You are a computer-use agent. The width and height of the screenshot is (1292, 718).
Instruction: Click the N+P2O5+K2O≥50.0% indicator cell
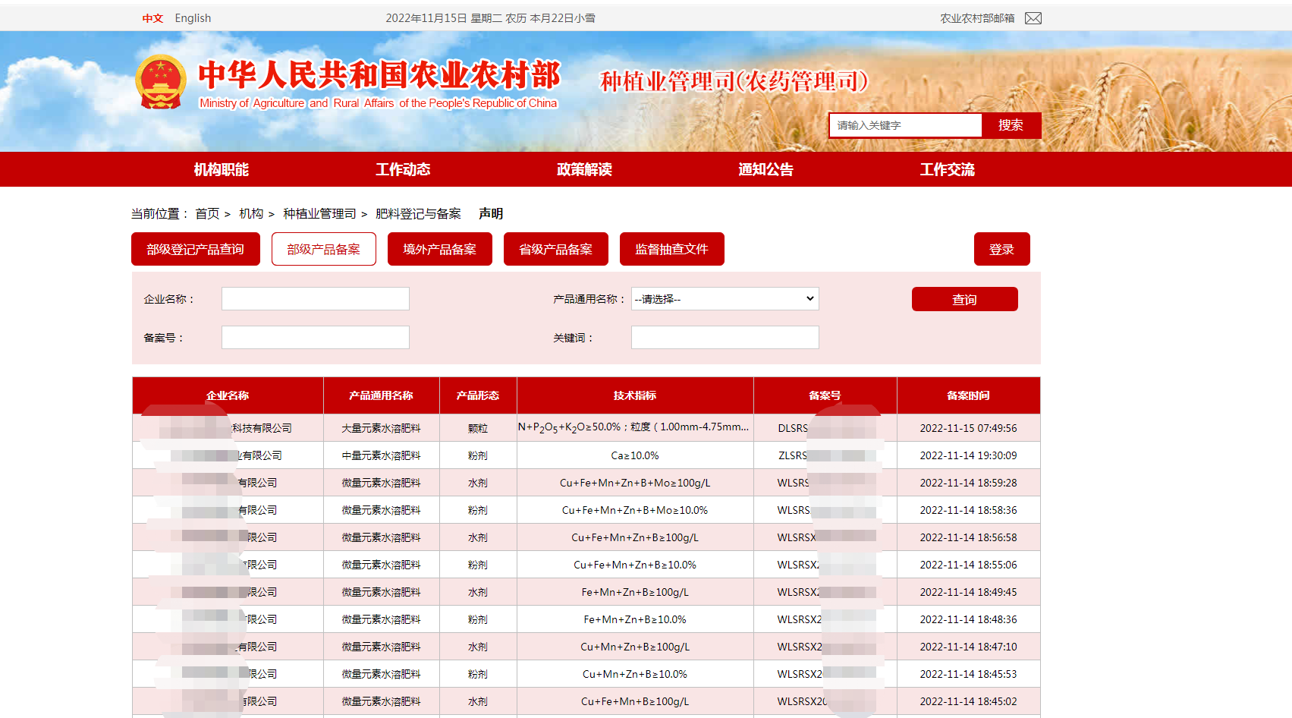635,428
